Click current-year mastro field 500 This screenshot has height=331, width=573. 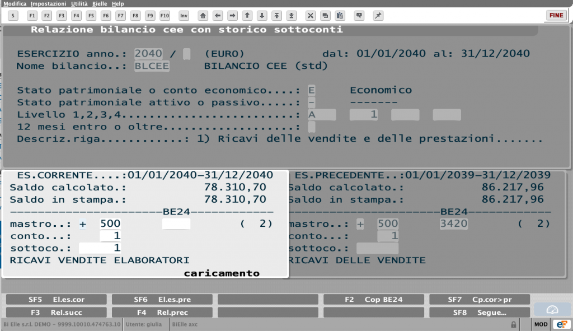coord(110,224)
